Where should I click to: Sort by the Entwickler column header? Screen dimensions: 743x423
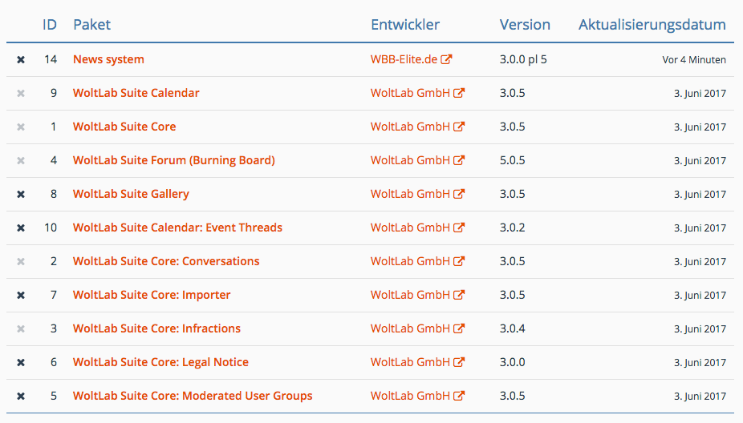coord(405,25)
